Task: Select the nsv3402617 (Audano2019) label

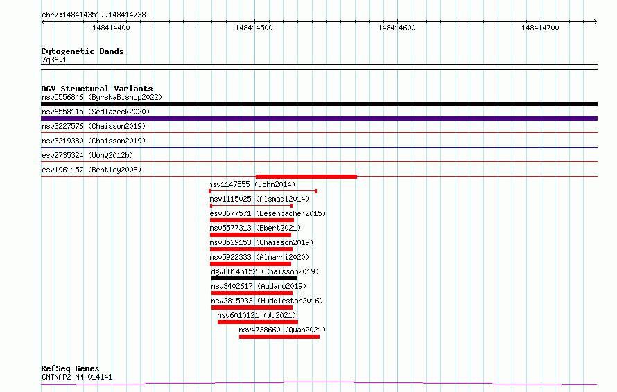Action: coord(259,286)
